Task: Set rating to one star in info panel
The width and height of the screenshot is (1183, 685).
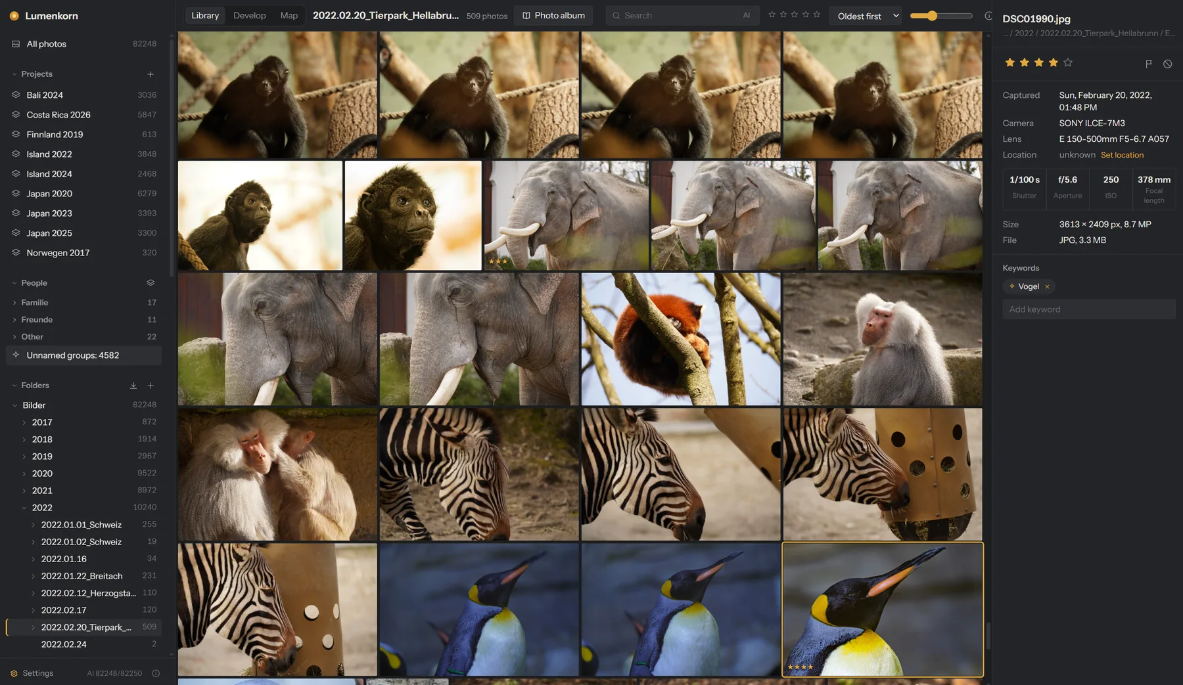Action: [1009, 62]
